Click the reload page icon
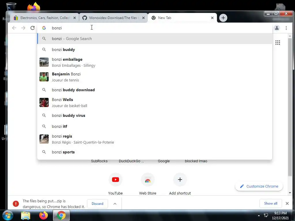 tap(33, 28)
